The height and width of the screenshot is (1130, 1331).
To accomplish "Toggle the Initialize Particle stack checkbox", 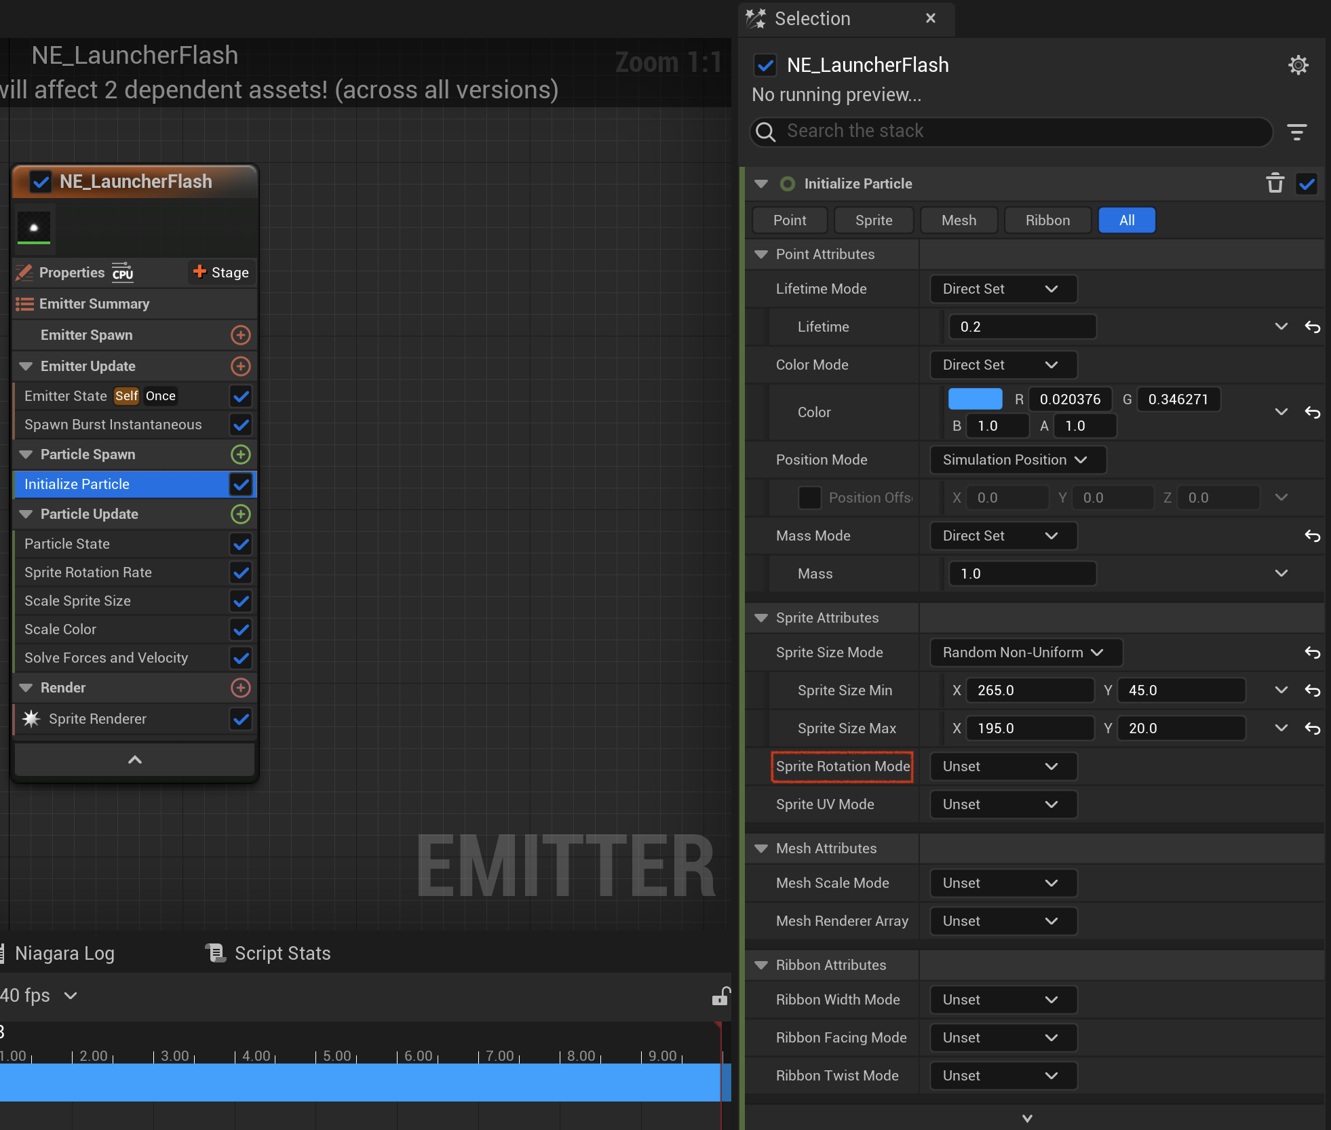I will point(1307,183).
